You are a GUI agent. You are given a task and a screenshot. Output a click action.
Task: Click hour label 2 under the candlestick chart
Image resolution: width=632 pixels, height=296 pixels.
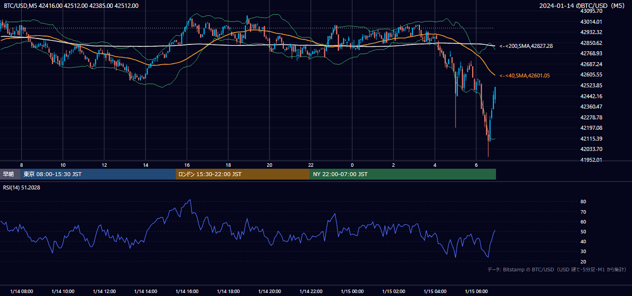coord(394,165)
